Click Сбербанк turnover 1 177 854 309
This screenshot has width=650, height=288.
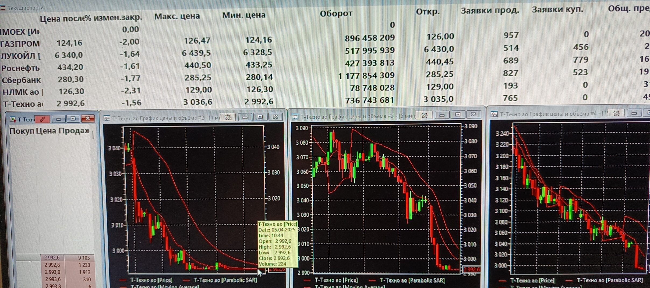[x=366, y=76]
